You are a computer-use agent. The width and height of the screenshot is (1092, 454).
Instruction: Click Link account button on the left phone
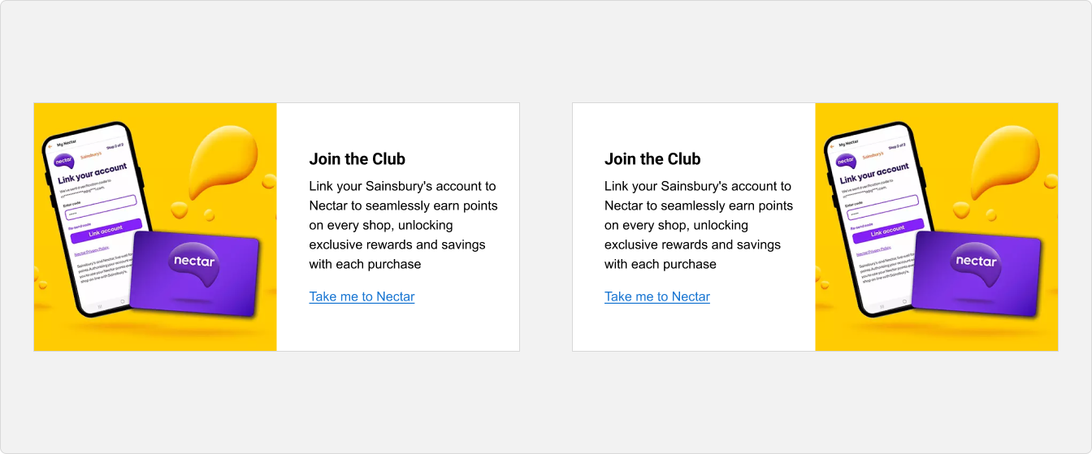106,228
